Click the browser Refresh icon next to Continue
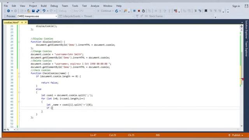This screenshot has height=140, width=249. click(117, 11)
